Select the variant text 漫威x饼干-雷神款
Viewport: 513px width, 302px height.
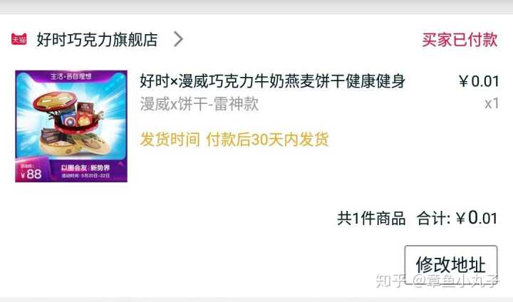point(199,104)
